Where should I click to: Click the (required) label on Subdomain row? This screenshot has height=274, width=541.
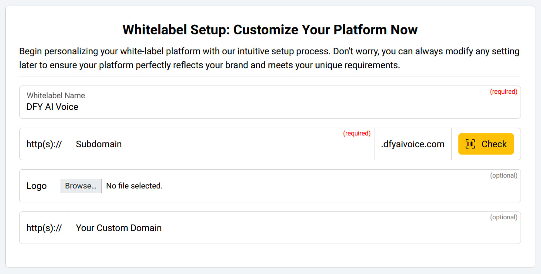point(357,133)
